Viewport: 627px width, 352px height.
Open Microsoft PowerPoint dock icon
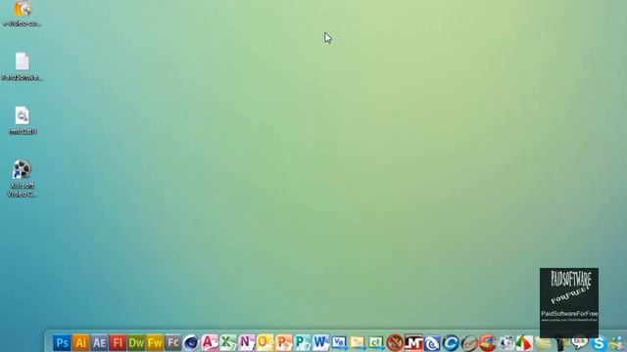click(x=283, y=343)
